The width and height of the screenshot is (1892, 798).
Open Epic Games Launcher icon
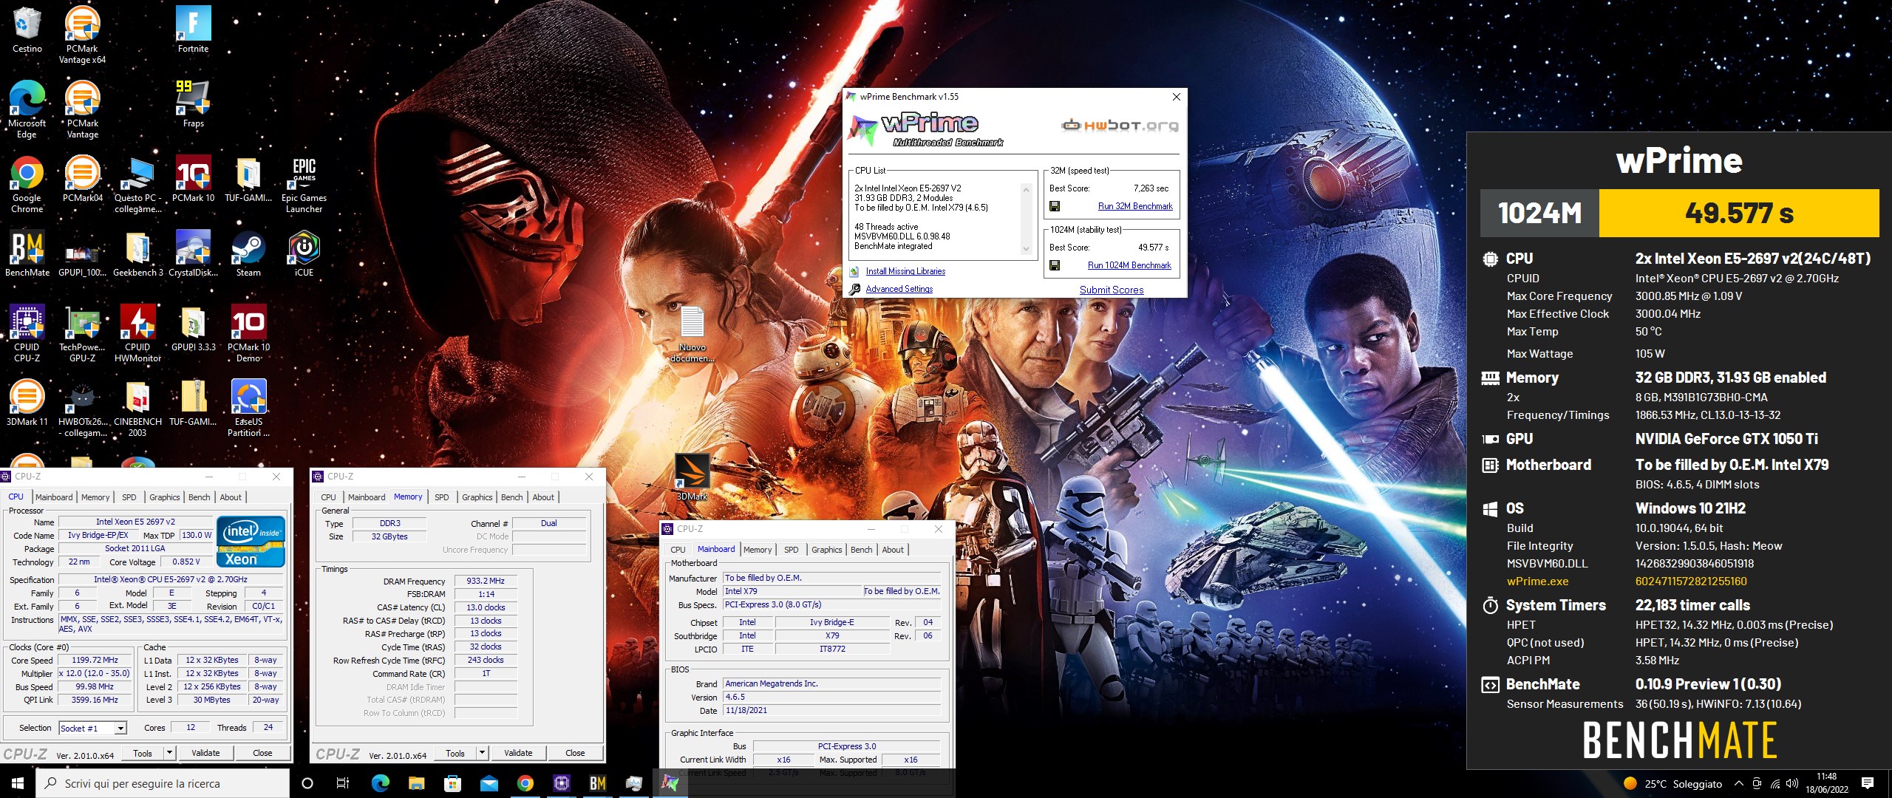(304, 184)
